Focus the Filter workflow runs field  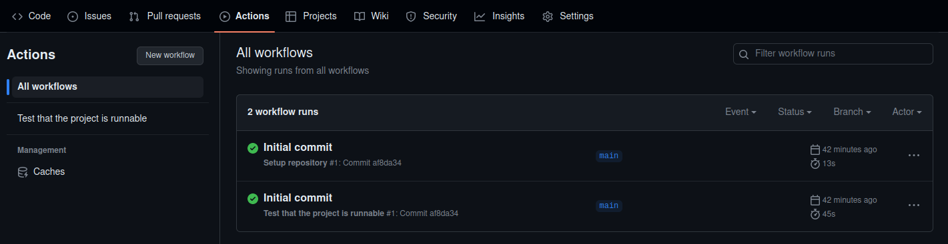[x=833, y=54]
